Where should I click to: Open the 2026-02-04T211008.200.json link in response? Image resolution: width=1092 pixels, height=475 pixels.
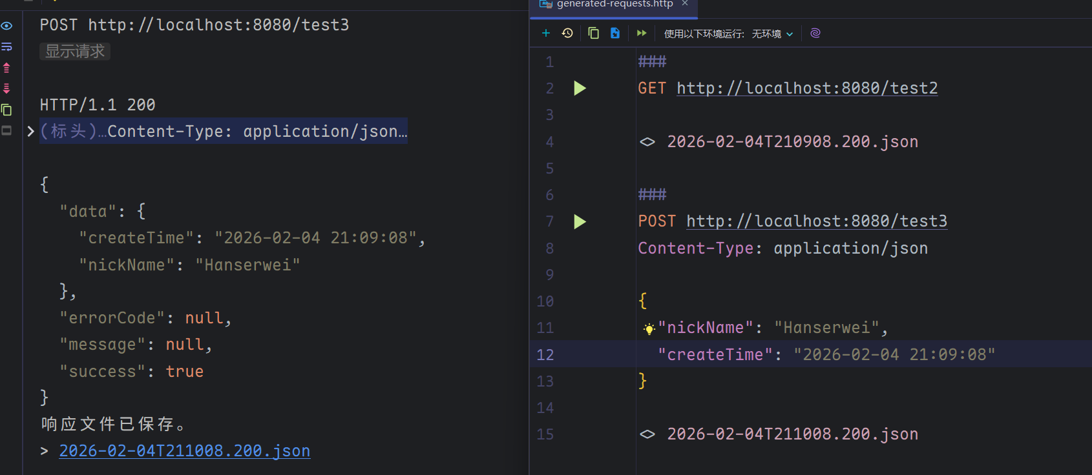184,451
